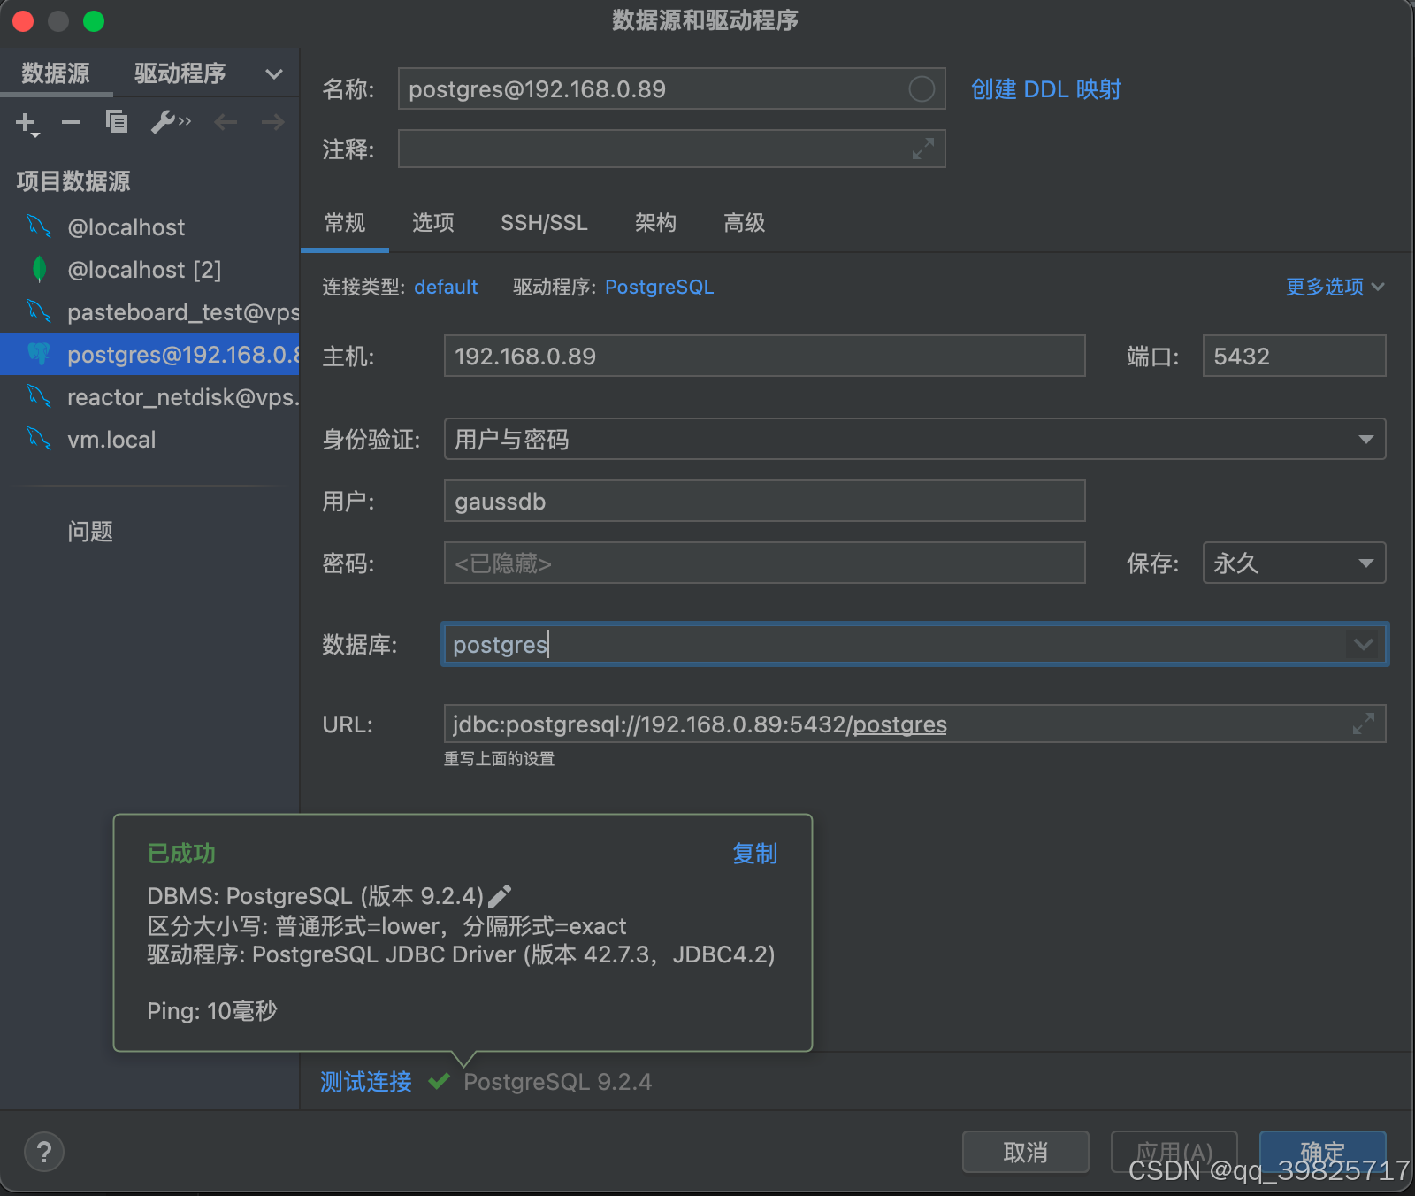Open help using the question mark icon

click(44, 1152)
